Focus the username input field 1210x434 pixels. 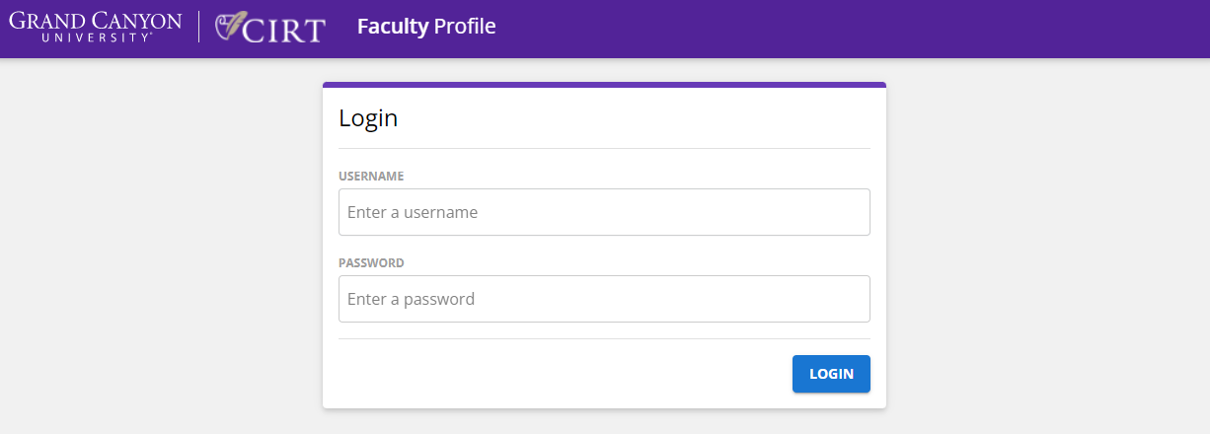(x=604, y=212)
